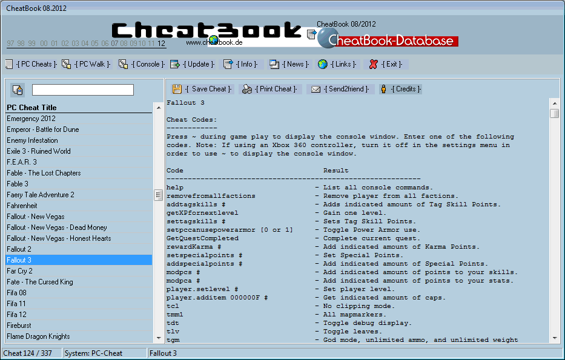Switch to the -[ Console ]- section
This screenshot has width=565, height=360.
148,65
